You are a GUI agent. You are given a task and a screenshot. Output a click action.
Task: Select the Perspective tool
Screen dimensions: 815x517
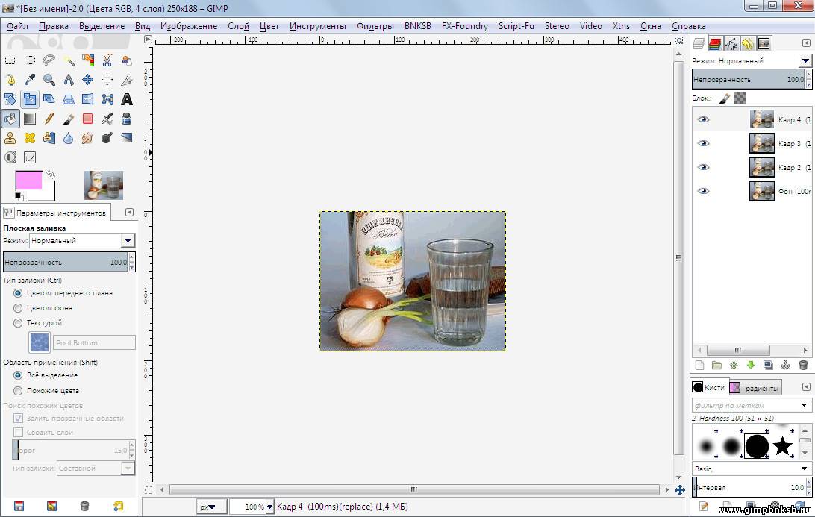click(x=69, y=99)
